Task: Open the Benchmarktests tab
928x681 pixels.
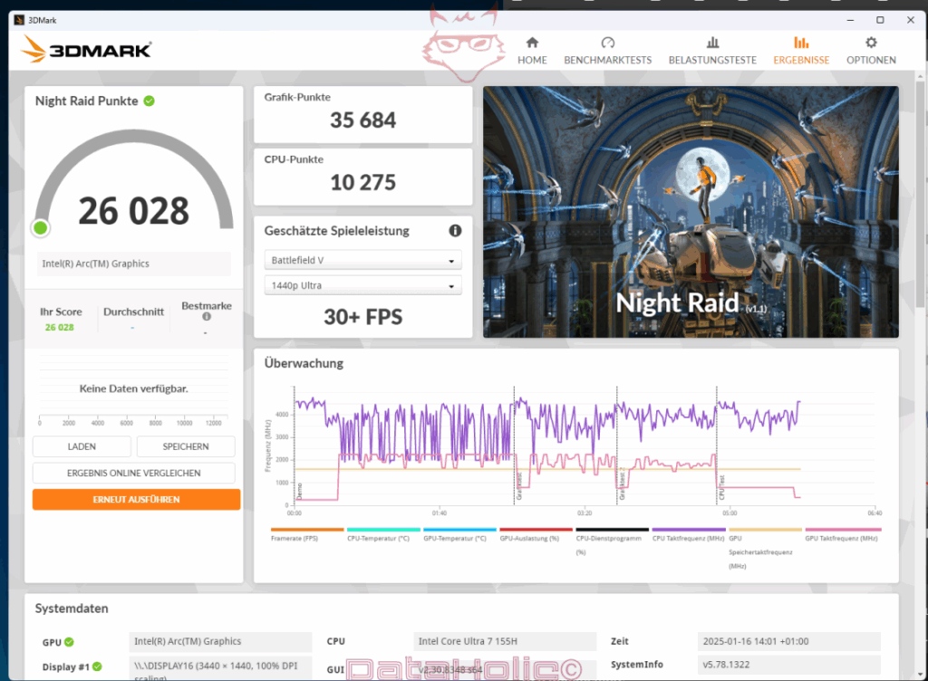Action: click(x=608, y=51)
